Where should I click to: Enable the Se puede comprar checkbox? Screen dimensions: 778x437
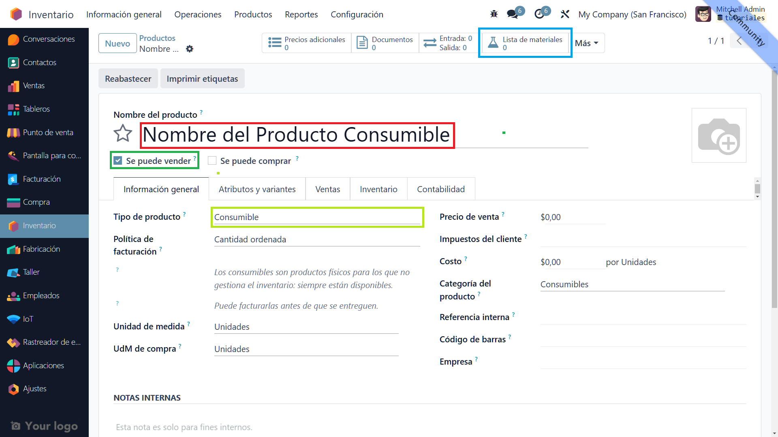tap(212, 161)
